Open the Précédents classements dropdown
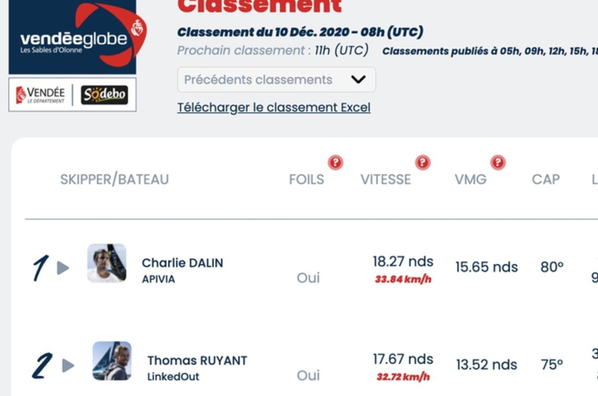 (276, 80)
